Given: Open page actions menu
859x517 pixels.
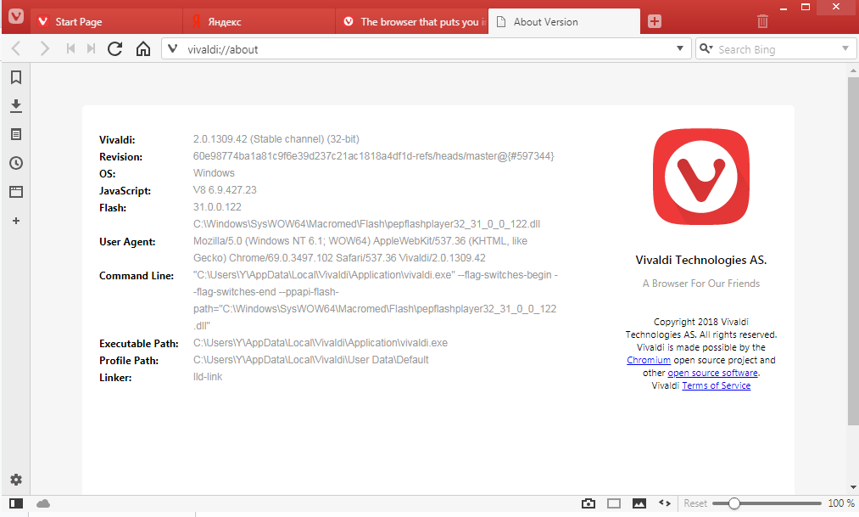Looking at the screenshot, I should pos(665,503).
